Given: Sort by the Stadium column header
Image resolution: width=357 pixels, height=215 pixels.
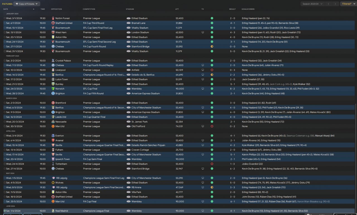Looking at the screenshot, I should point(130,9).
